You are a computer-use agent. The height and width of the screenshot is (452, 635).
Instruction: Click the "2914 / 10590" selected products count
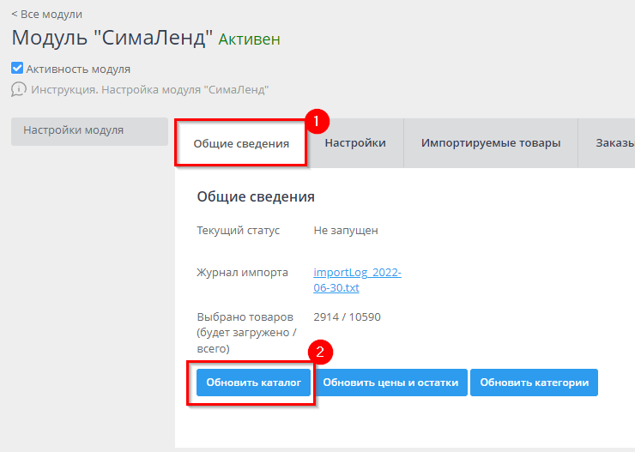348,317
